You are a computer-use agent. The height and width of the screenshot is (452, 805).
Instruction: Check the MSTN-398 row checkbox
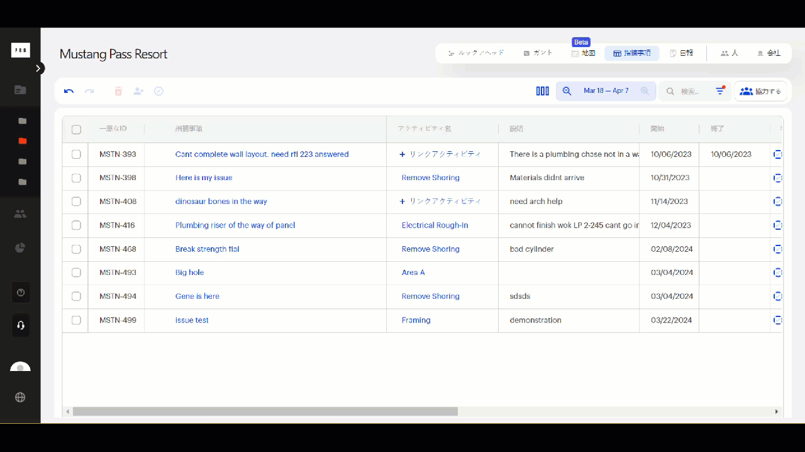76,178
